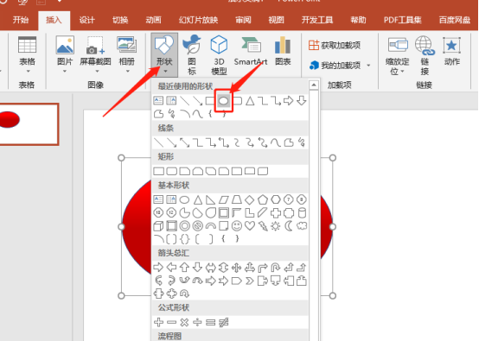Open the 形状 (Shapes) gallery button

coord(164,55)
